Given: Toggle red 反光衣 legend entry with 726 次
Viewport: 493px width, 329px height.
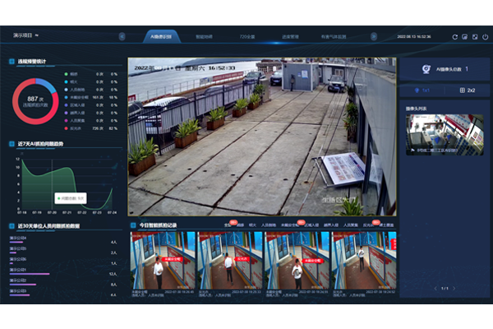Looking at the screenshot, I should pos(90,128).
